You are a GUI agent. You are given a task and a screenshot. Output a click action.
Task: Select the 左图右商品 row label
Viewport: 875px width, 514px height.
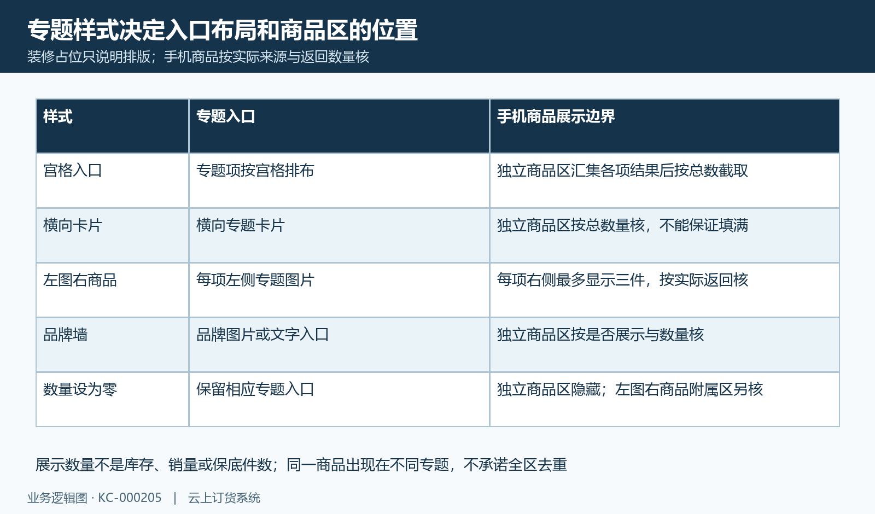point(112,290)
